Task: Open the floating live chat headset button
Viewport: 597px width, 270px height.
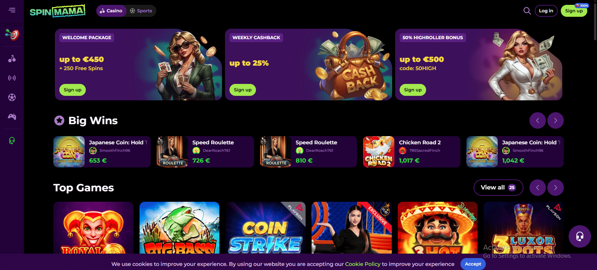Action: (x=579, y=236)
